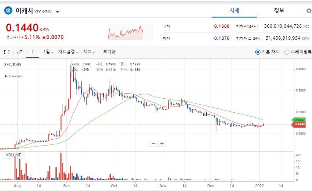Click the Dec date axis label

click(x=211, y=185)
